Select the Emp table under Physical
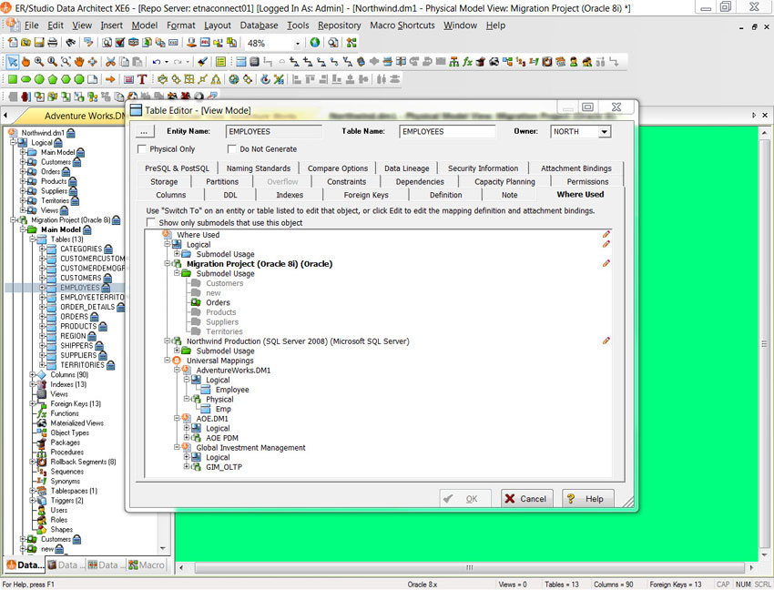 (x=223, y=409)
